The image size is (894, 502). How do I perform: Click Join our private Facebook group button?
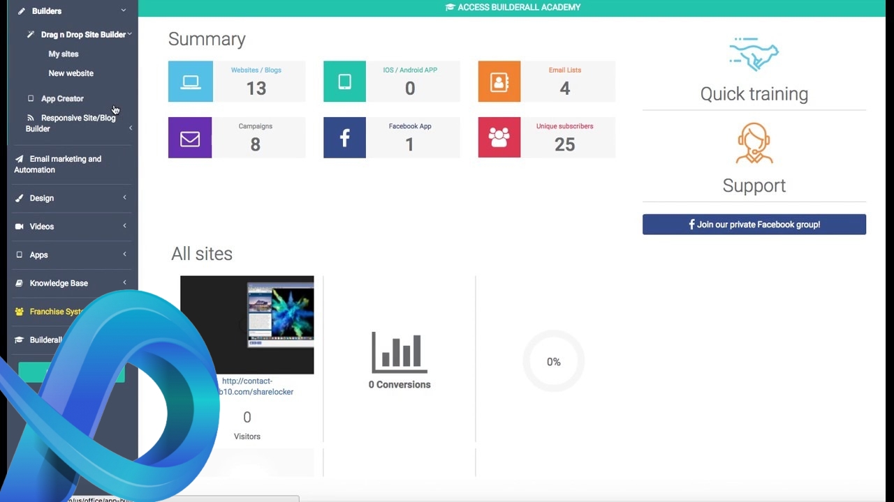[x=754, y=225]
